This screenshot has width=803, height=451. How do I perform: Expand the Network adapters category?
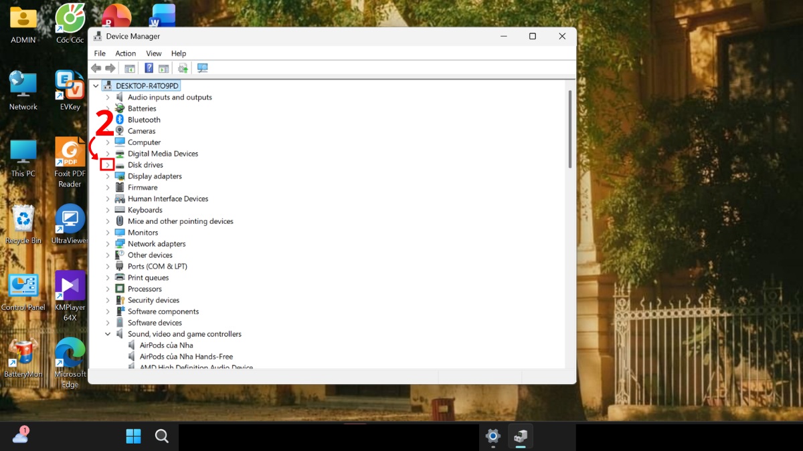pyautogui.click(x=107, y=244)
